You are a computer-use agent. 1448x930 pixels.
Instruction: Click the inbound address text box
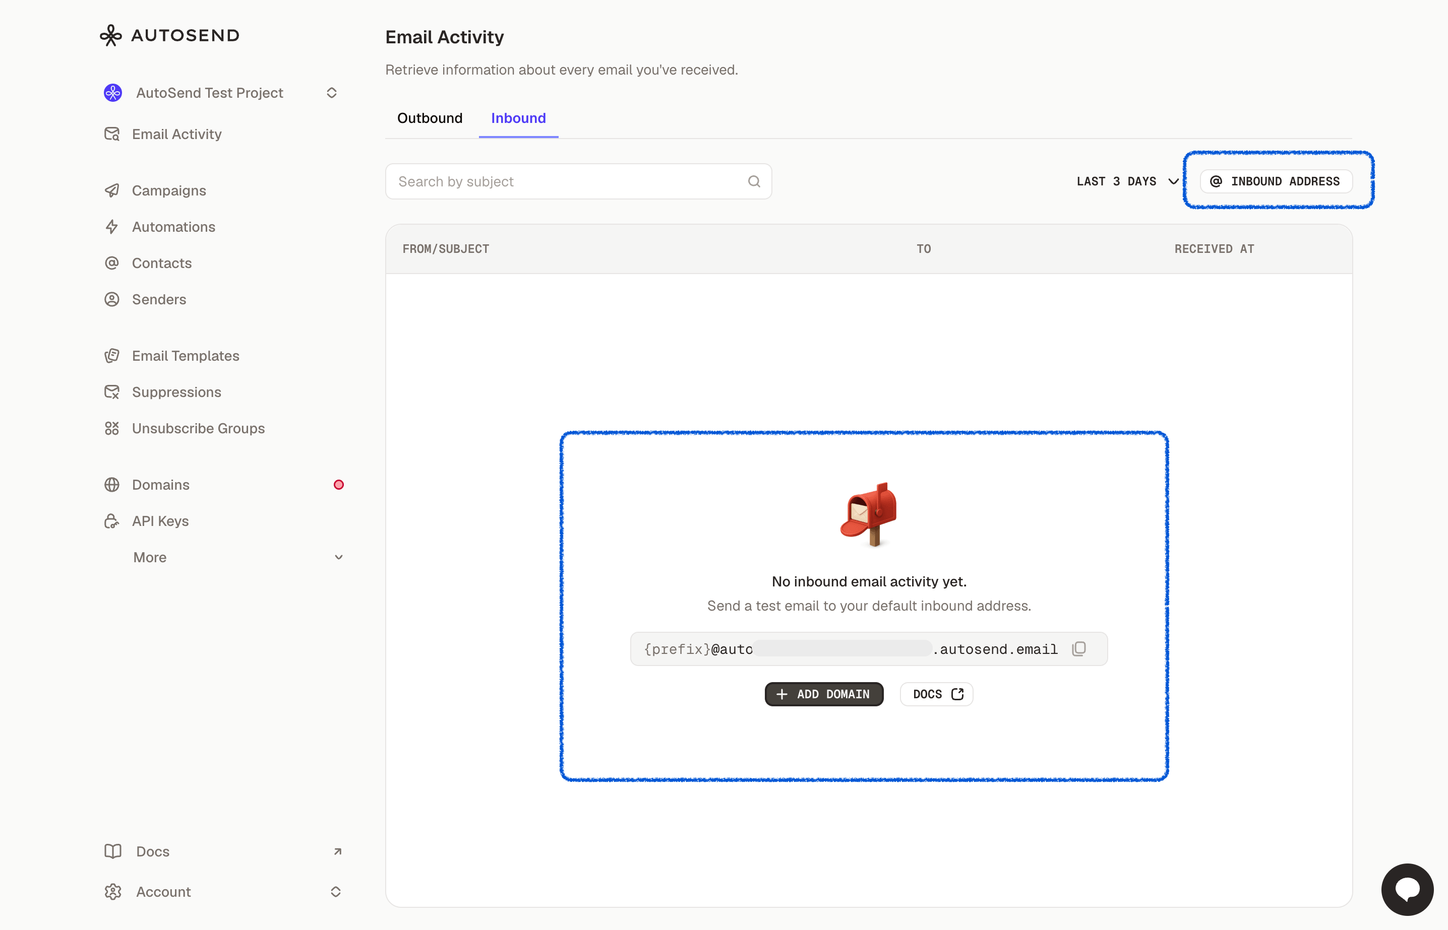(869, 648)
